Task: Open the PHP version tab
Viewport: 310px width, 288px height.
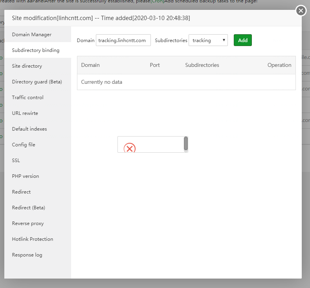Action: coord(26,176)
